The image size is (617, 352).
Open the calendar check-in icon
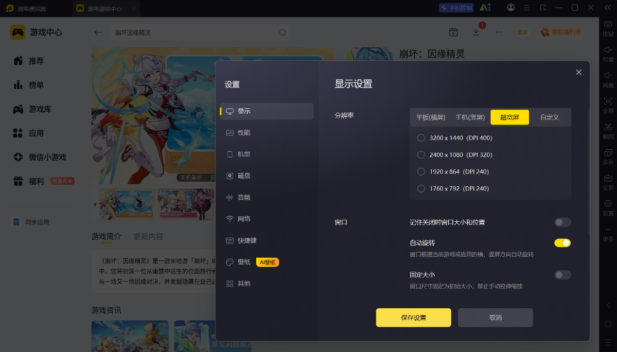[453, 32]
